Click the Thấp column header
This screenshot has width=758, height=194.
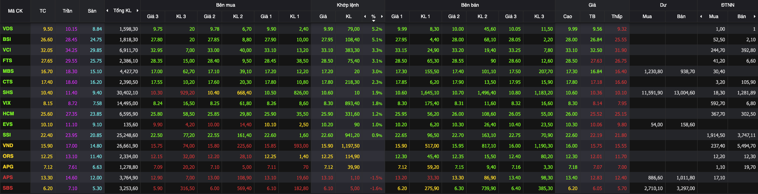pyautogui.click(x=617, y=17)
